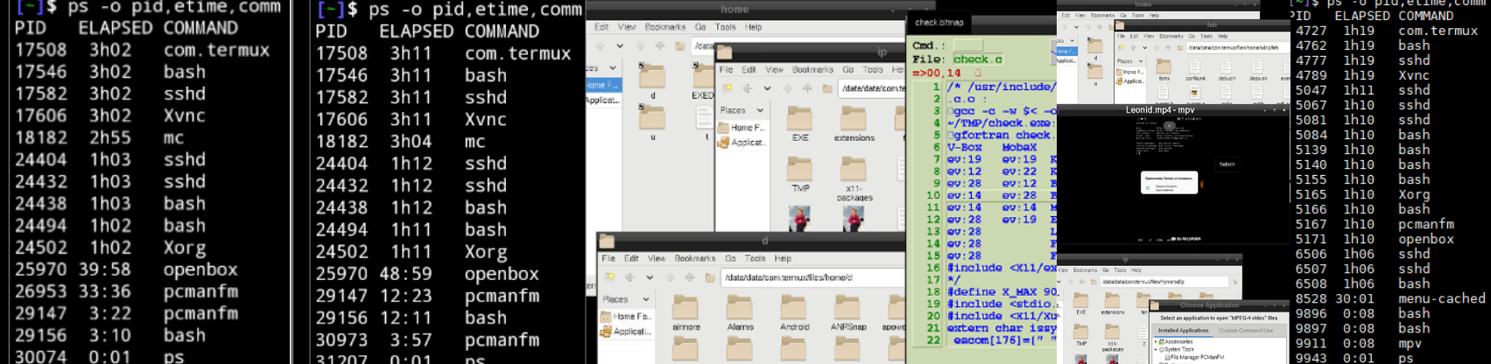The width and height of the screenshot is (1491, 364).
Task: Open the d folder in the home window
Action: coord(652,80)
